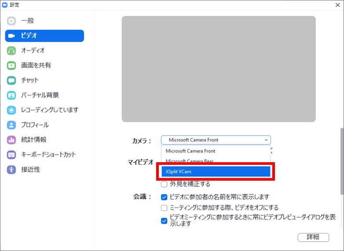
Task: Go to 画面を共有 settings
Action: coord(44,65)
